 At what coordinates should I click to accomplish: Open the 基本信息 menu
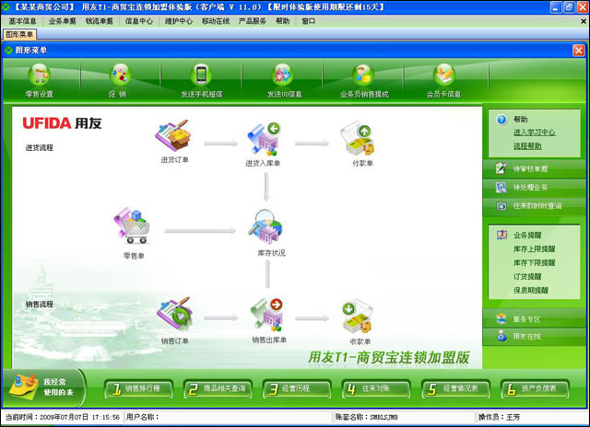point(22,21)
